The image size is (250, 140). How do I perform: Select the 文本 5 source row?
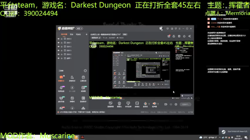tap(72, 50)
